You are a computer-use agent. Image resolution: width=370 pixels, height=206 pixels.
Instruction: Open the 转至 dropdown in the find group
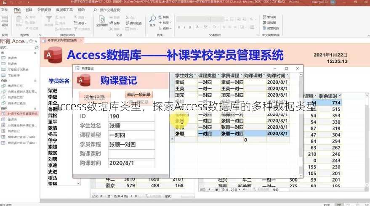(x=165, y=23)
